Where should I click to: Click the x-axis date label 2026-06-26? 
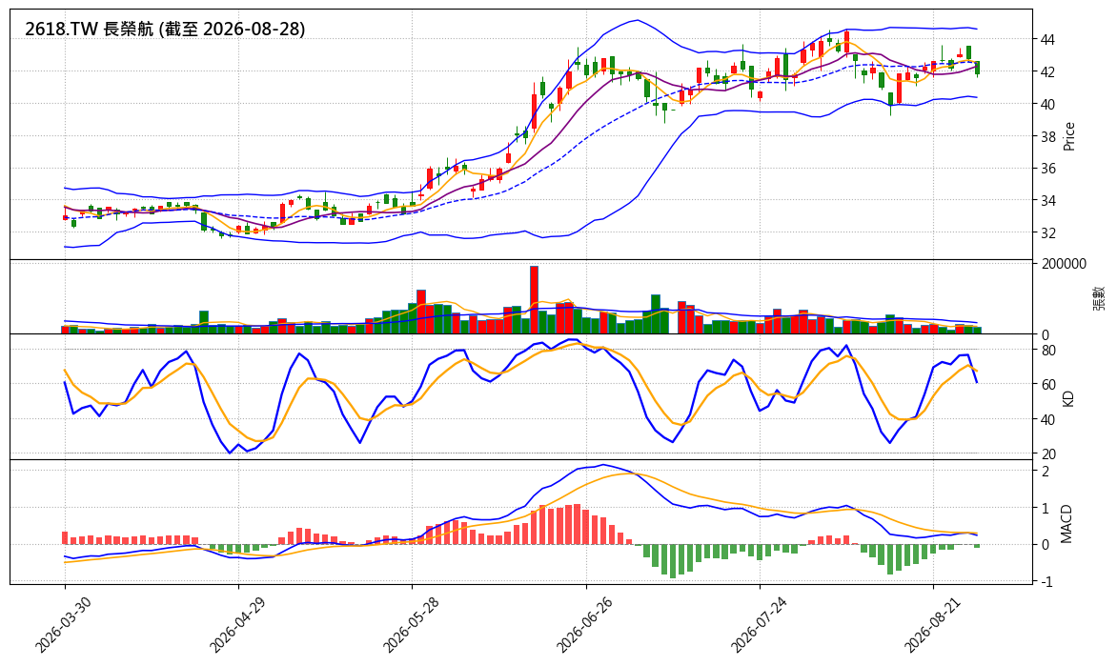(584, 624)
